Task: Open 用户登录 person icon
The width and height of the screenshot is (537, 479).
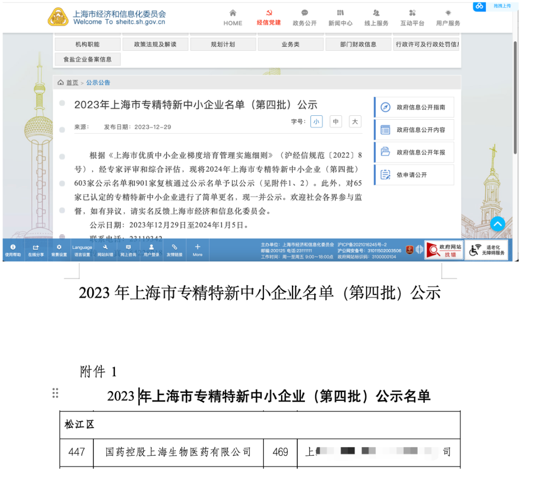Action: (x=151, y=247)
